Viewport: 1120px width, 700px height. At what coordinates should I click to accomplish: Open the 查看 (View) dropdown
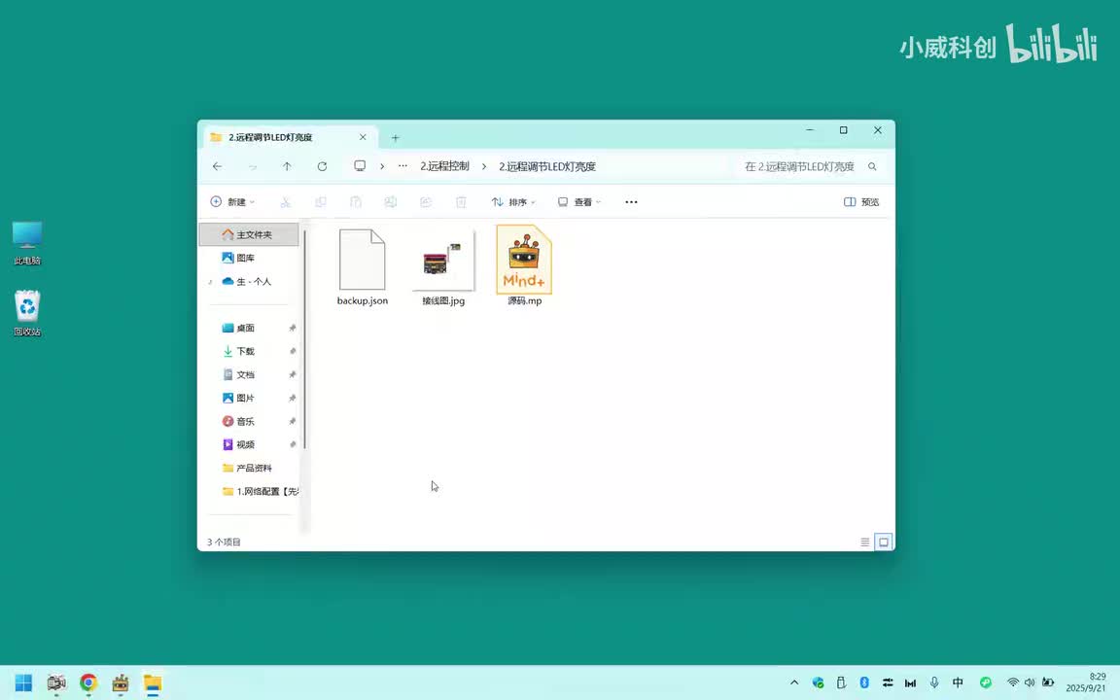(579, 202)
